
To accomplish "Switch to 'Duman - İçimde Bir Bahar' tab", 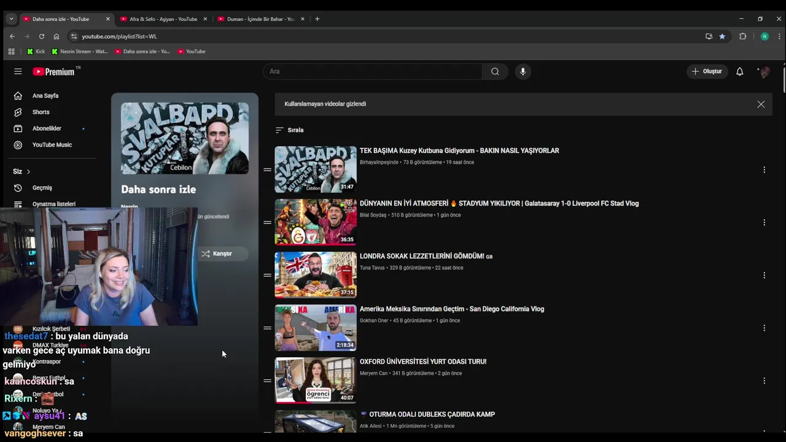I will pos(260,19).
